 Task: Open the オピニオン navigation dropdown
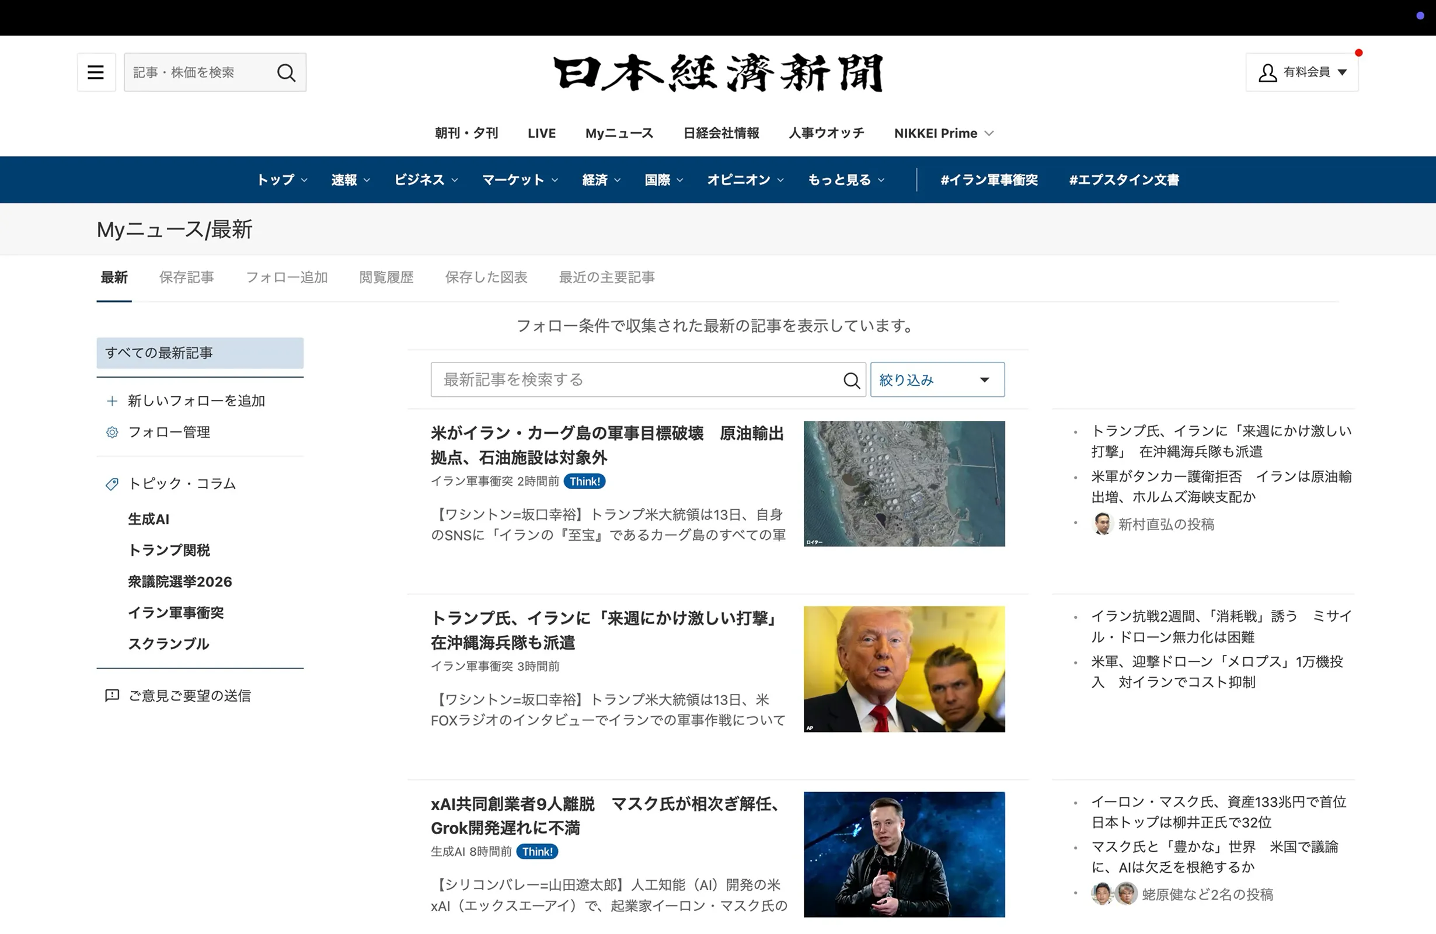pyautogui.click(x=745, y=180)
